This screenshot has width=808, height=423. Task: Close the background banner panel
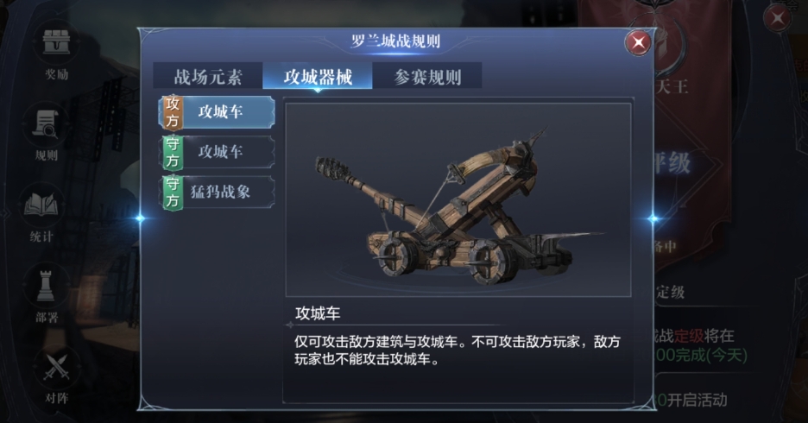[x=777, y=18]
